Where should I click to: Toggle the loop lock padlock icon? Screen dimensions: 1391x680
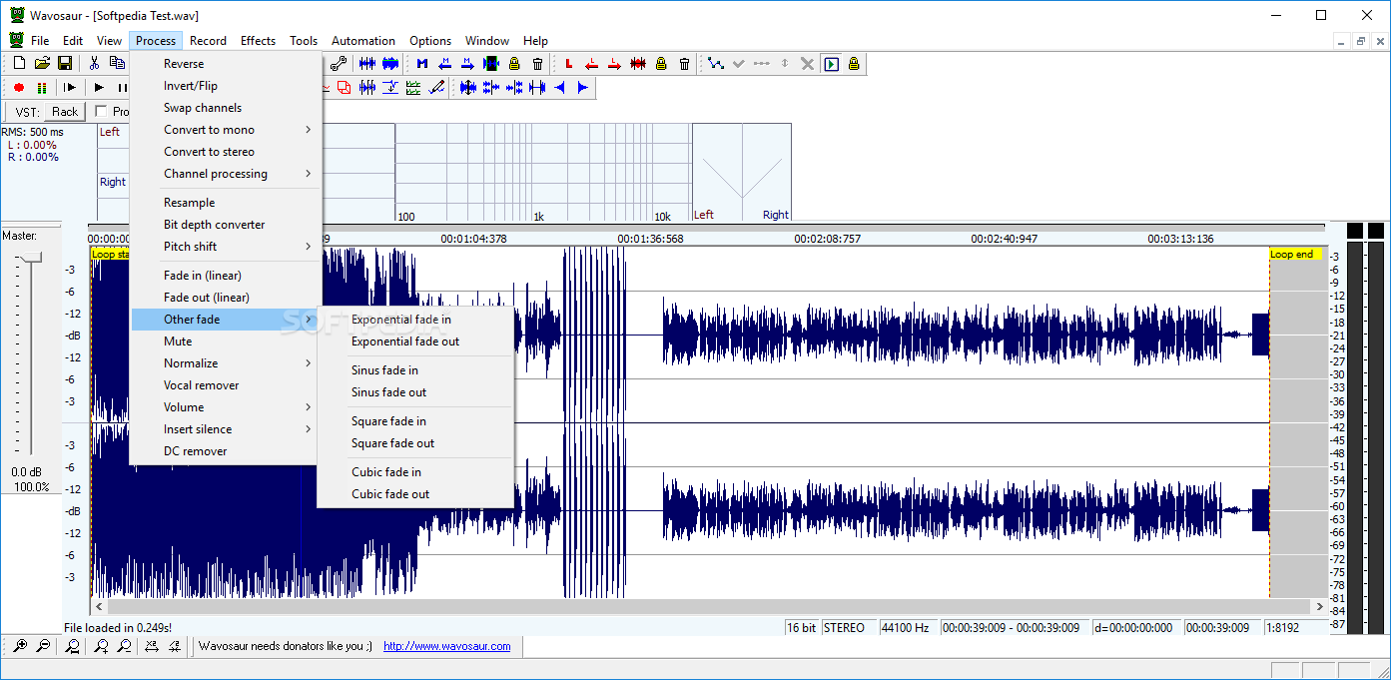point(661,63)
